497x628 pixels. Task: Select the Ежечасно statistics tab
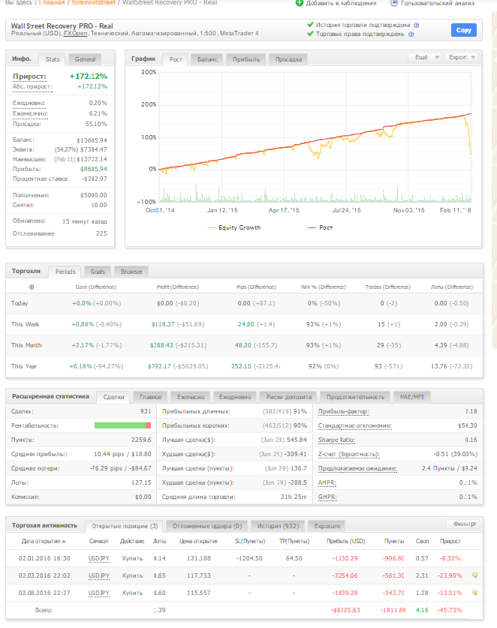(x=191, y=397)
